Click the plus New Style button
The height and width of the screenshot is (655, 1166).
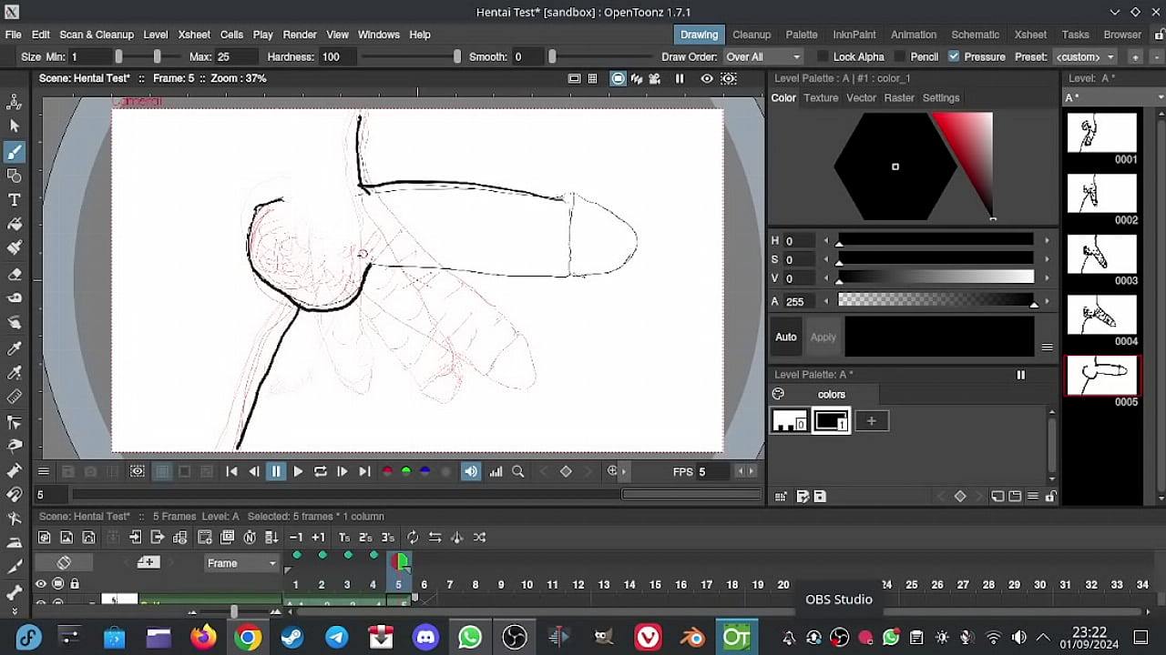[x=872, y=421]
